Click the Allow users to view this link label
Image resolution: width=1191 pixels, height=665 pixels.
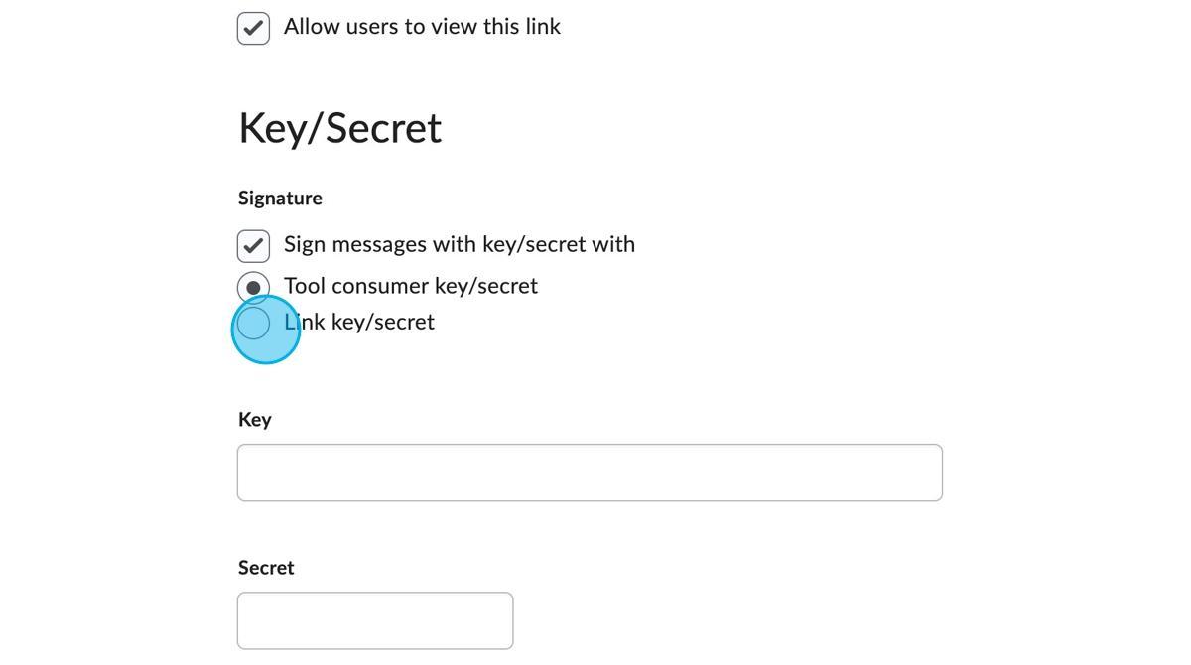422,27
